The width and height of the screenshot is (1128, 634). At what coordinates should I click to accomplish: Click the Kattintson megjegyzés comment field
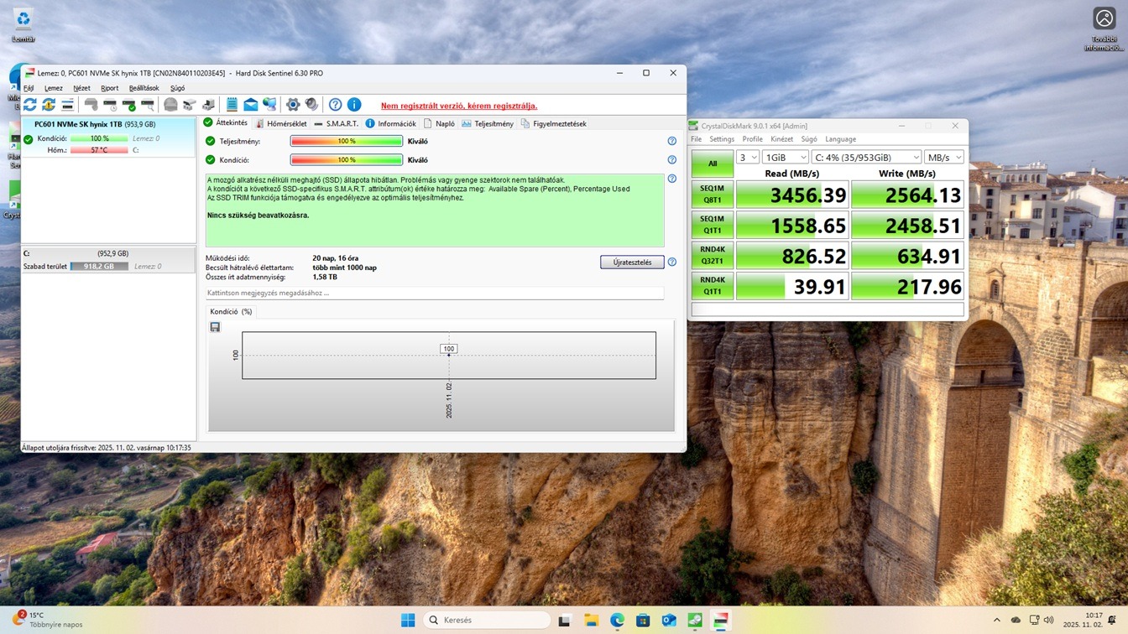(435, 294)
